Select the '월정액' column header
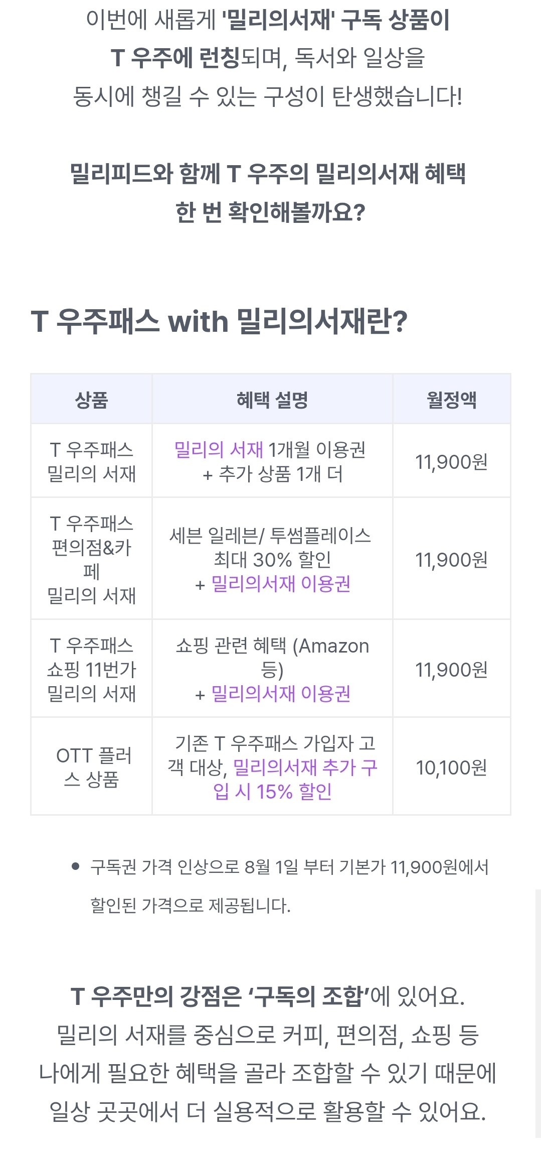Viewport: 541px width, 1151px height. [x=451, y=400]
